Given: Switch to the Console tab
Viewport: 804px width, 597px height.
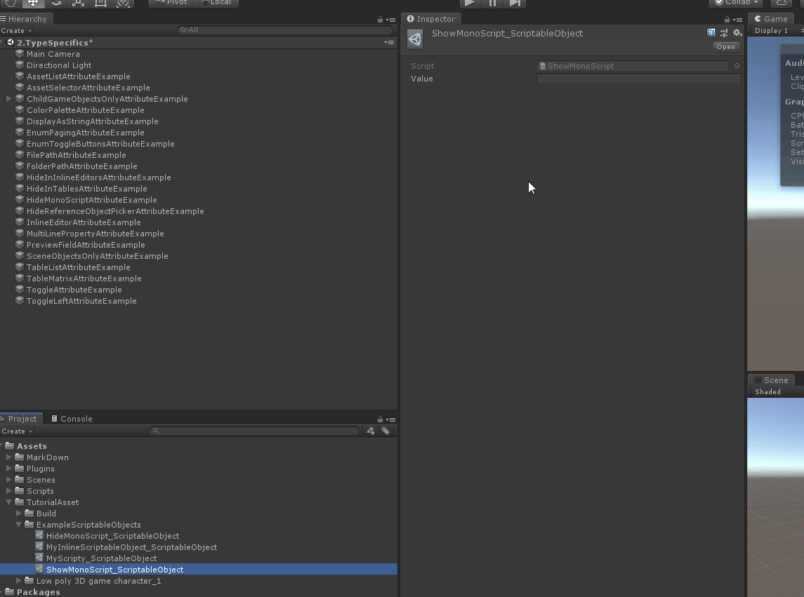Looking at the screenshot, I should 72,419.
